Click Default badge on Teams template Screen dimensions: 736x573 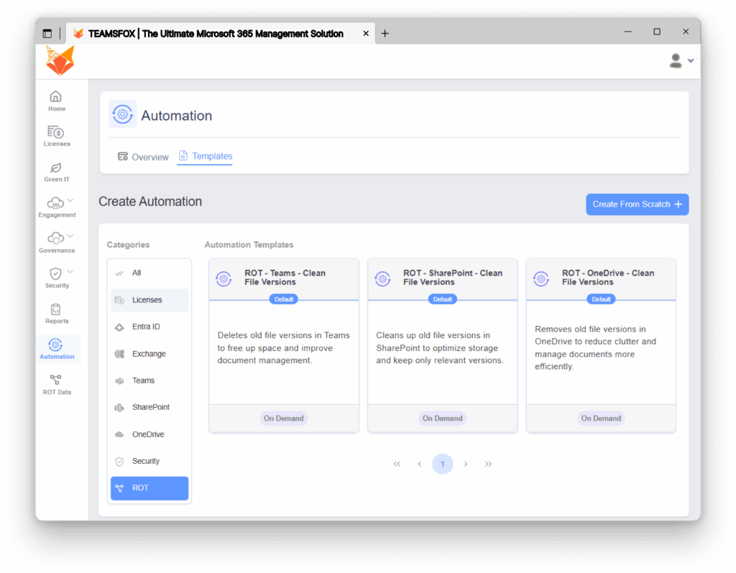(x=283, y=299)
